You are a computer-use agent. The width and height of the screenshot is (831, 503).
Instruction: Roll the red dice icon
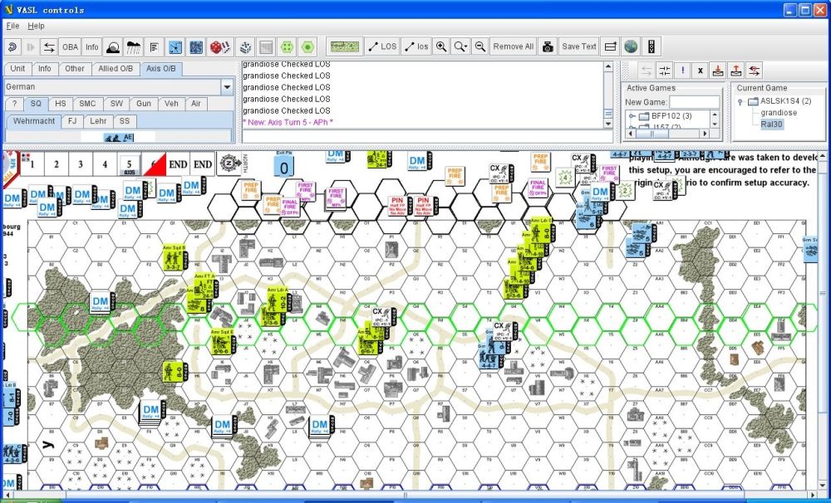click(220, 46)
